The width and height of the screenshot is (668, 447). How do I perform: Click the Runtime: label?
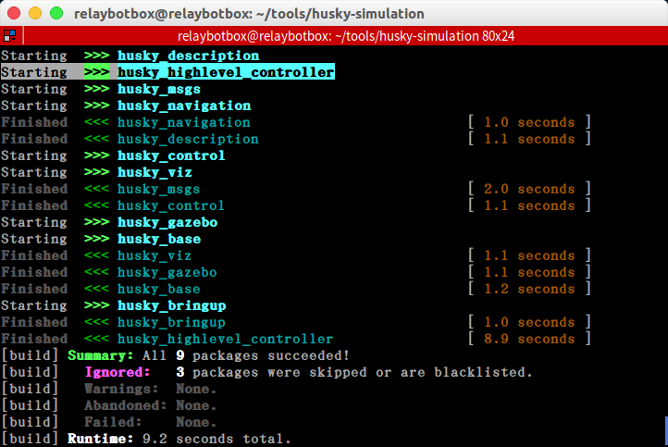coord(101,439)
